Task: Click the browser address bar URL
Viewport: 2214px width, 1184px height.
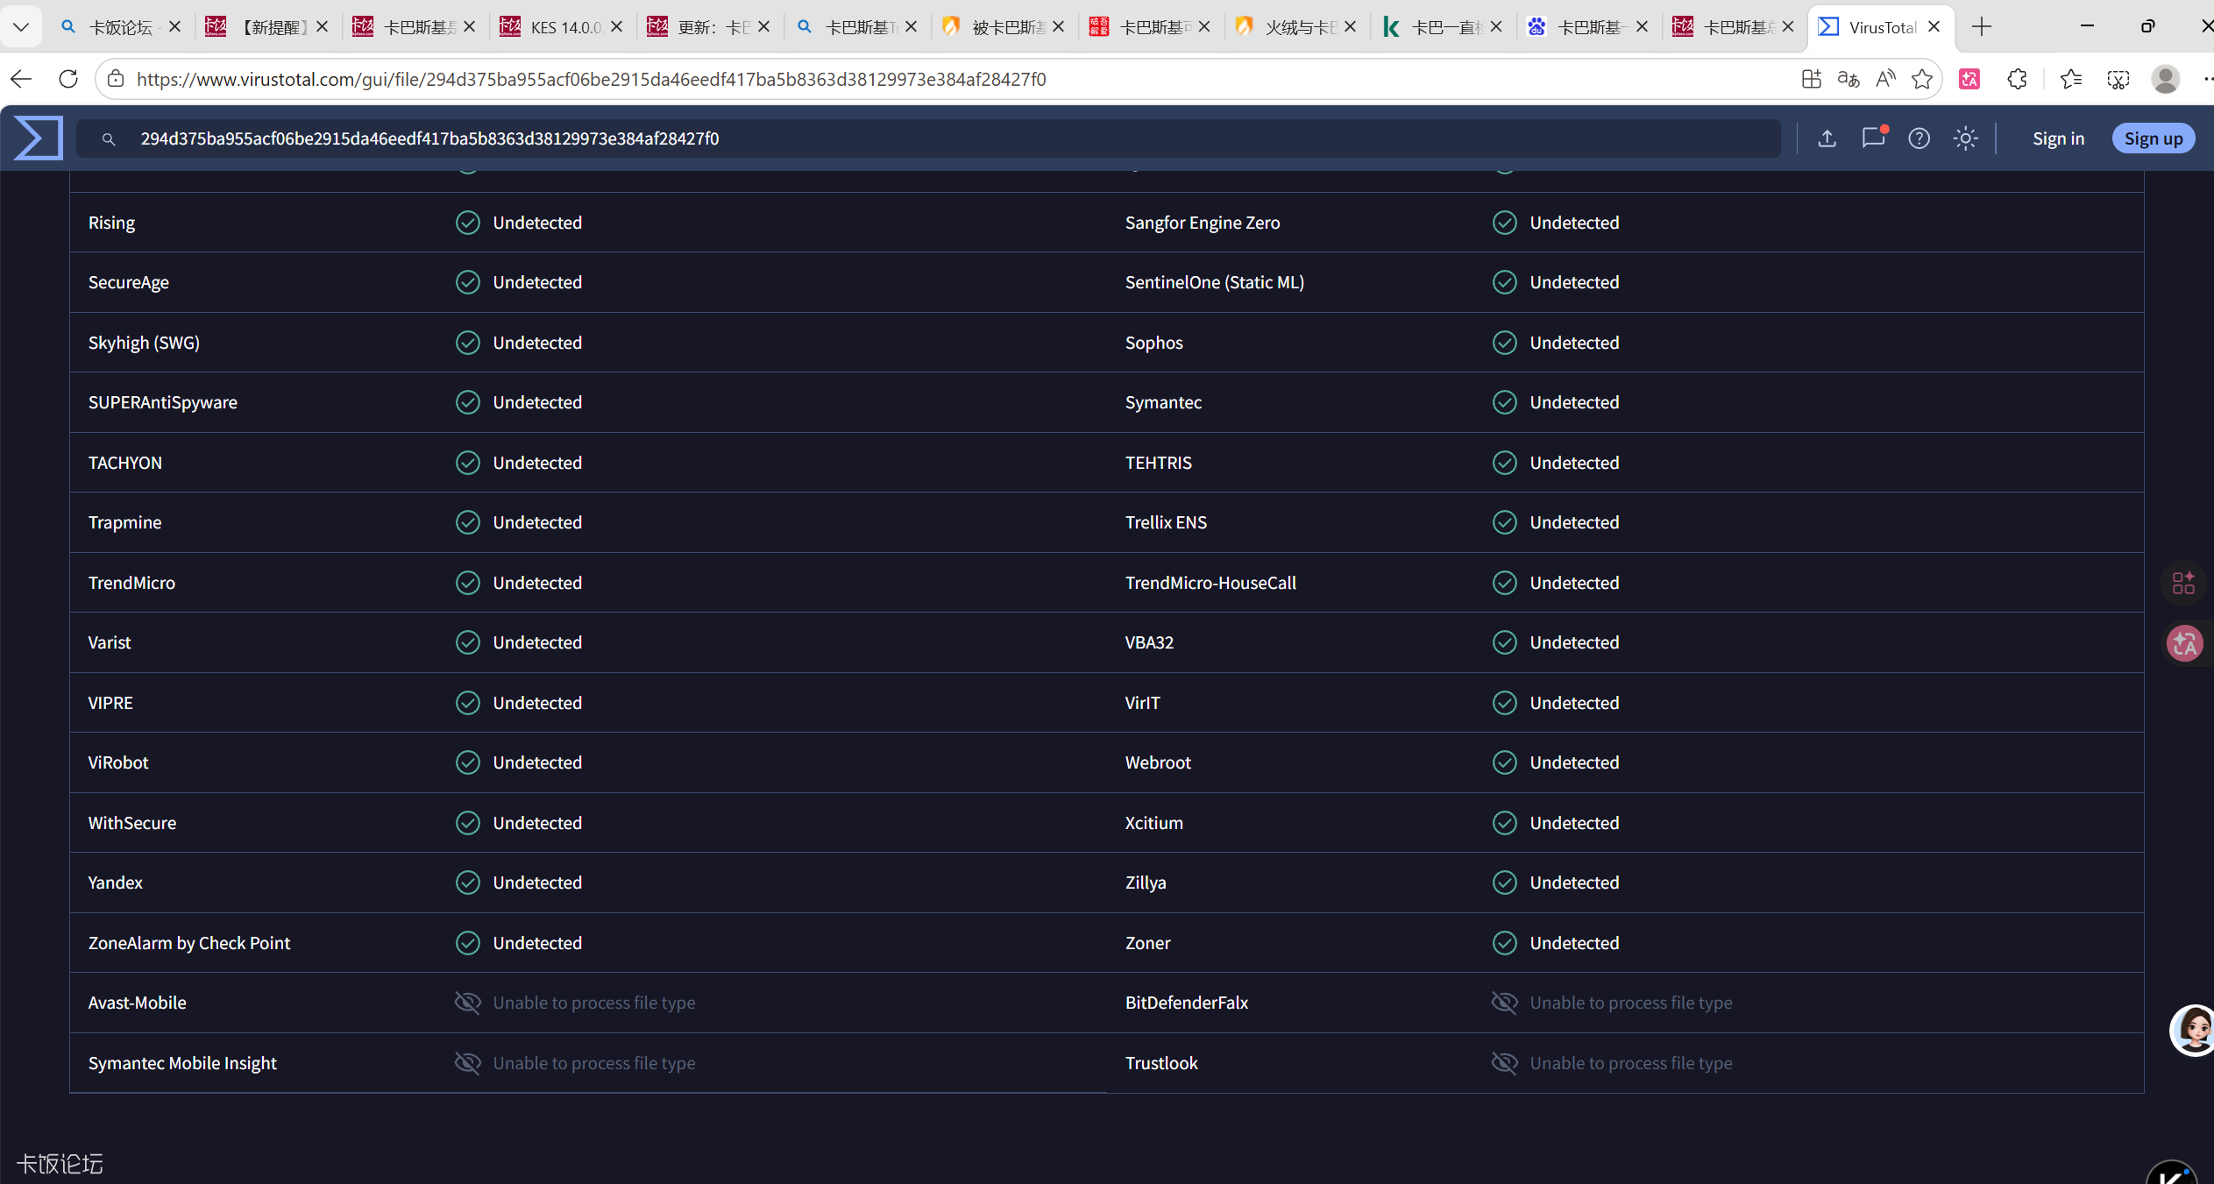Action: coord(592,79)
